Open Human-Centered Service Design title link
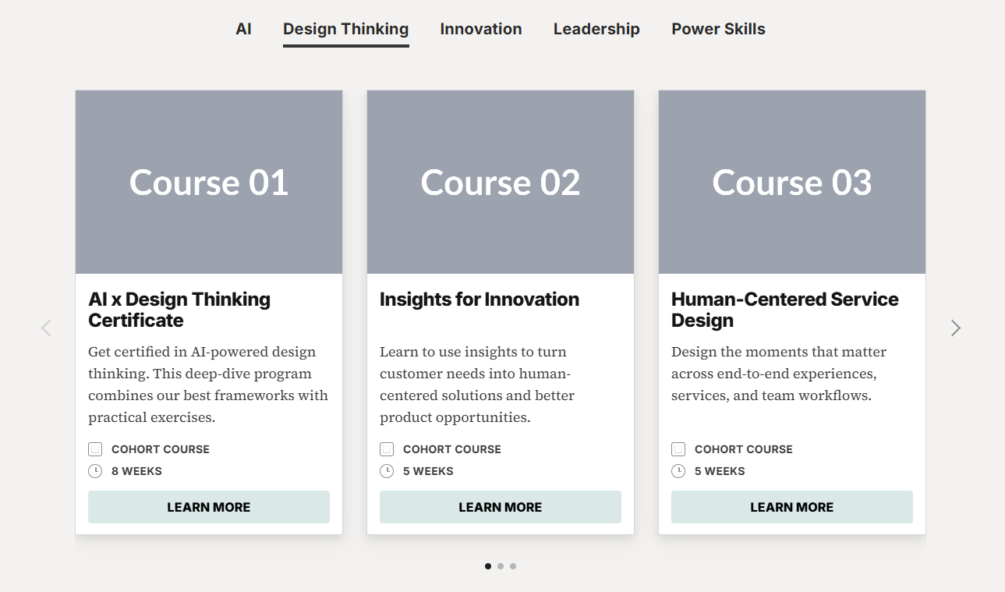This screenshot has height=592, width=1005. (x=784, y=310)
